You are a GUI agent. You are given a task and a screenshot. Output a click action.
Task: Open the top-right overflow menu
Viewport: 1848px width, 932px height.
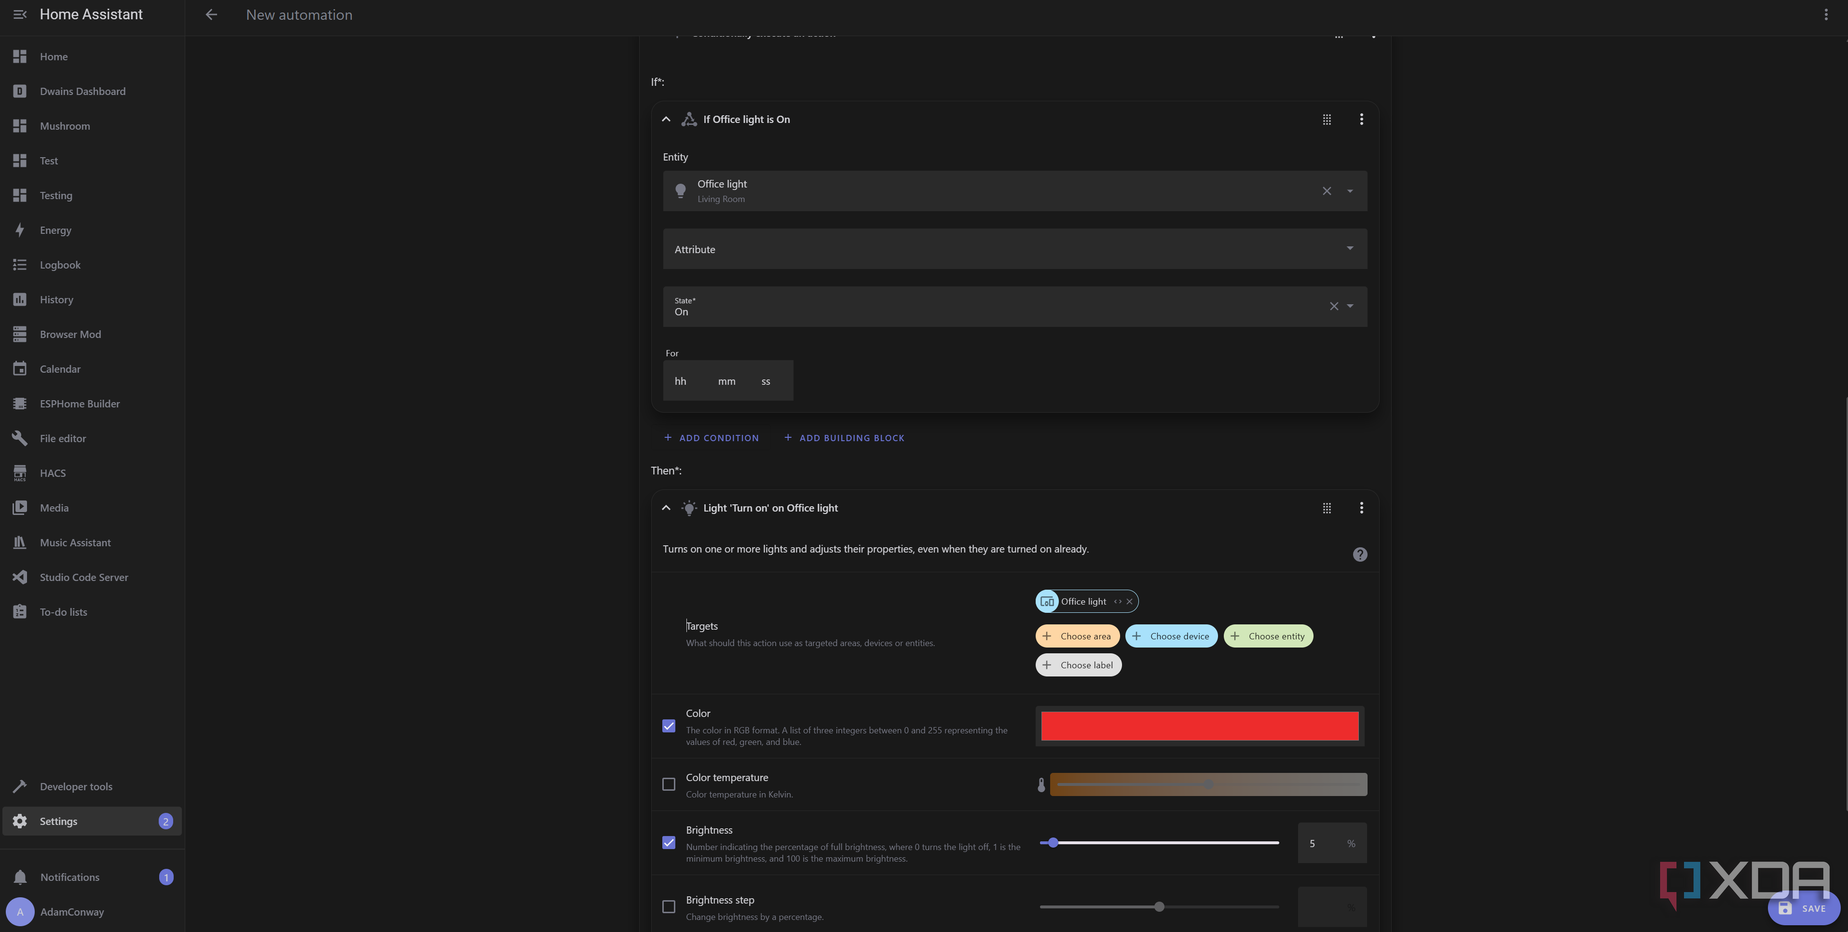[1826, 14]
